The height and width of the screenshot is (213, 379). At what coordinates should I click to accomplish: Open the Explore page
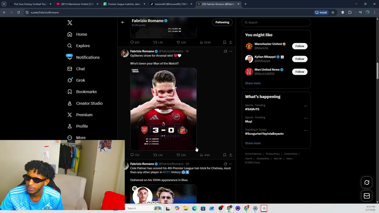78,46
